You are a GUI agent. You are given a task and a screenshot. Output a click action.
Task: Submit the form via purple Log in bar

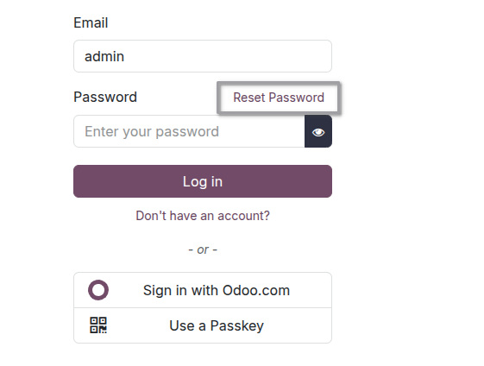[x=203, y=181]
